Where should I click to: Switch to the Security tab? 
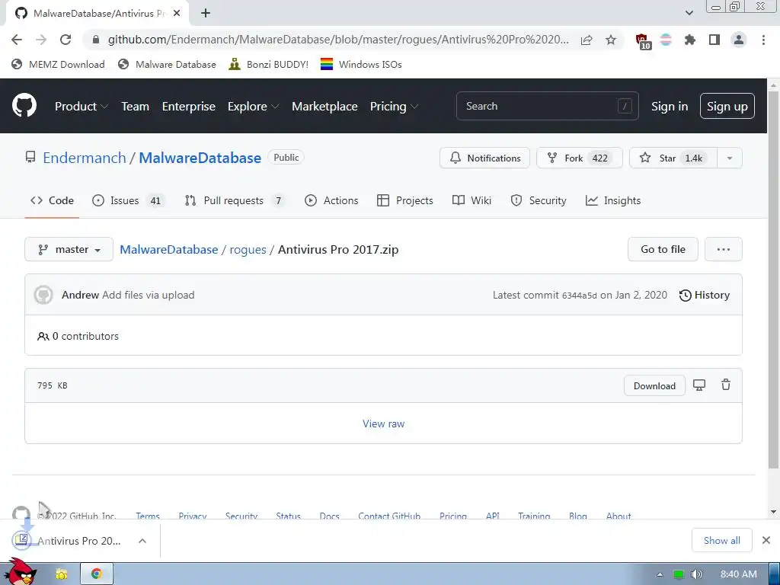[x=539, y=200]
